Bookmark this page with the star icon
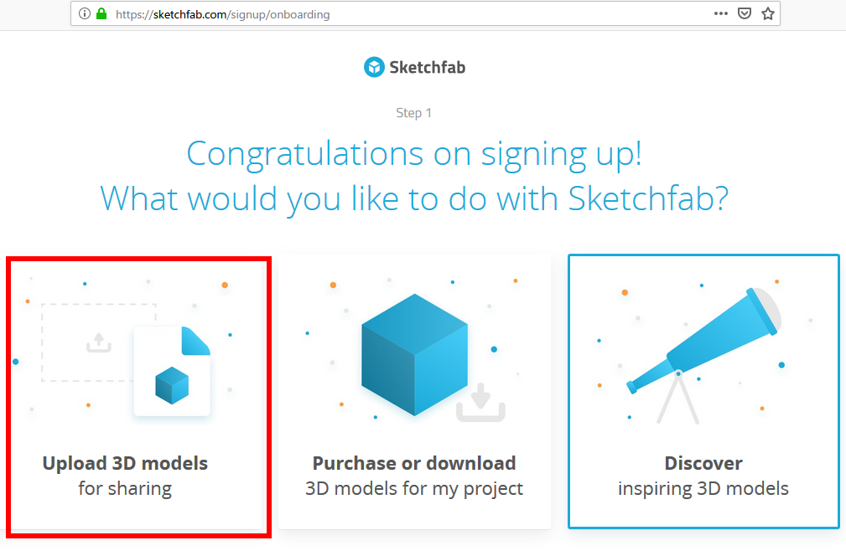The image size is (846, 556). coord(768,14)
